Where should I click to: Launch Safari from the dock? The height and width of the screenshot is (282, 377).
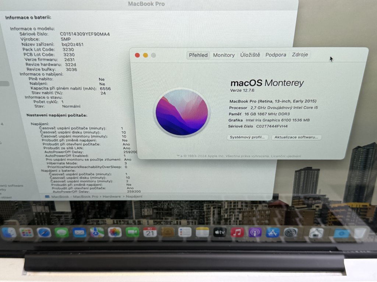(x=44, y=232)
